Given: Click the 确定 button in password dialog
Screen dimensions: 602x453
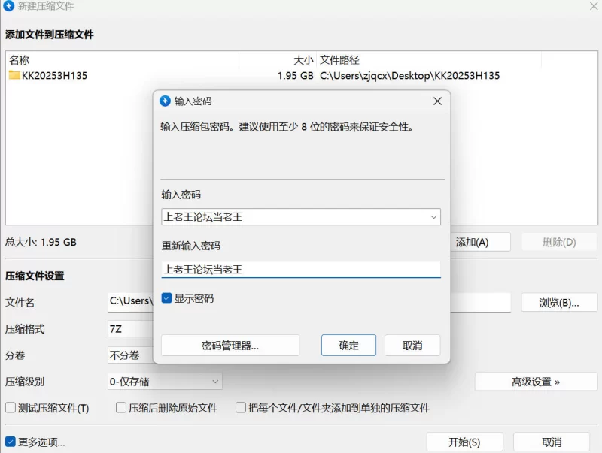Looking at the screenshot, I should [348, 346].
